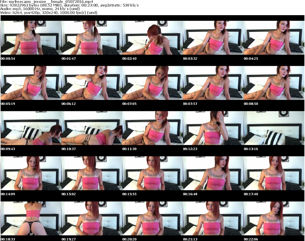Viewport: 305px width, 241px height.
Task: Click the timestamp label 00:22:06
Action: coord(251,239)
